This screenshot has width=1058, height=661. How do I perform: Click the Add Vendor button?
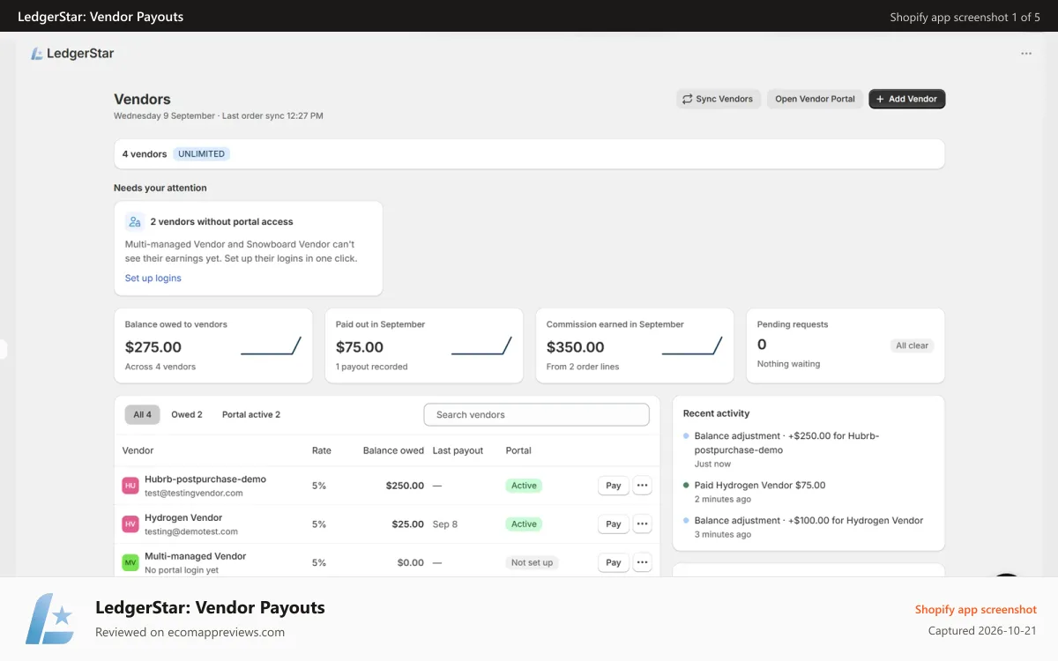click(x=906, y=99)
